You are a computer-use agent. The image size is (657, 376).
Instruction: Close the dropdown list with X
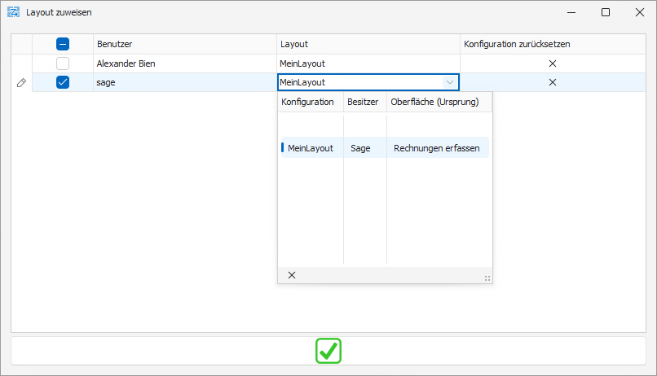(x=292, y=275)
